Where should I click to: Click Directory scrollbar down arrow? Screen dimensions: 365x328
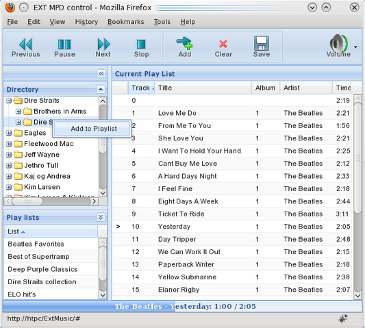pyautogui.click(x=103, y=193)
